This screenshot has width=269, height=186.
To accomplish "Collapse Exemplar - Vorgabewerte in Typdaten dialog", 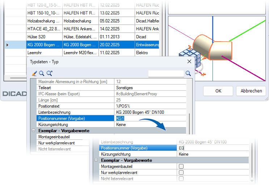I will pos(33,130).
